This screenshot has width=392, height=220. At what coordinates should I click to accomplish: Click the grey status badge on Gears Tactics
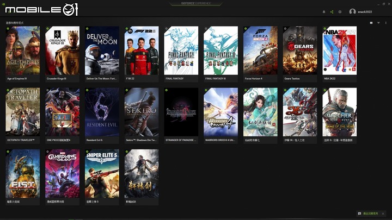pos(285,29)
